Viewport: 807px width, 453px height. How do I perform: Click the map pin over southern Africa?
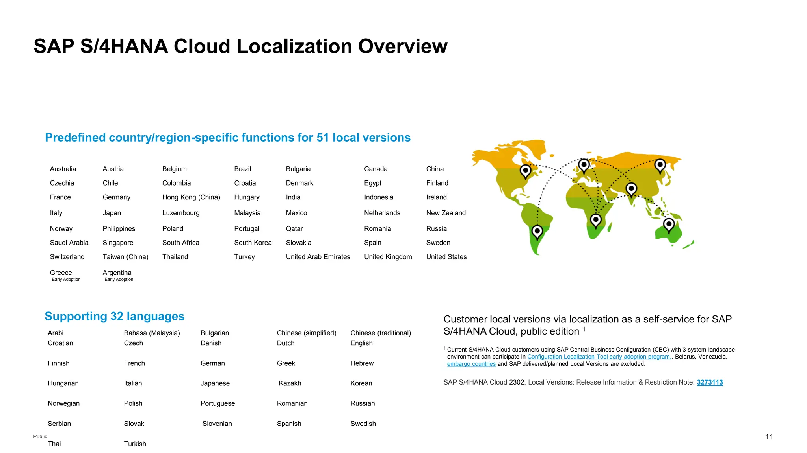596,221
